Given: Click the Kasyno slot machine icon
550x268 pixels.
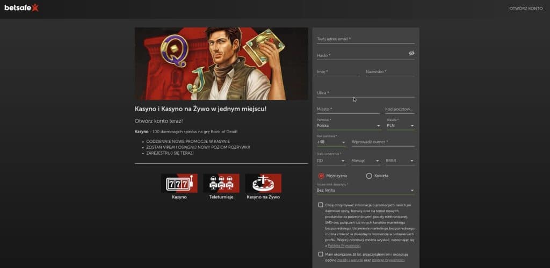Looking at the screenshot, I should pyautogui.click(x=179, y=183).
